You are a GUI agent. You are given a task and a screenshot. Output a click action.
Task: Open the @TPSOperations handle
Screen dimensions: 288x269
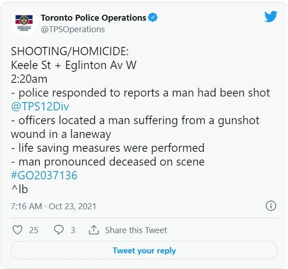click(73, 29)
